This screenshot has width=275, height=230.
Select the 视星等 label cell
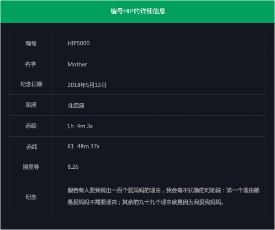(31, 167)
